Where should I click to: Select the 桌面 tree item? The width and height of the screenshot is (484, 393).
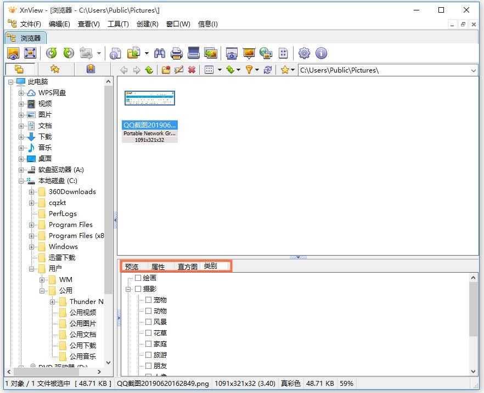tap(45, 159)
